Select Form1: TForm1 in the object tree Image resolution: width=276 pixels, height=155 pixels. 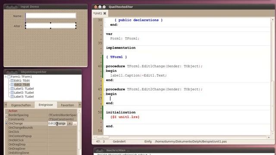pos(21,77)
